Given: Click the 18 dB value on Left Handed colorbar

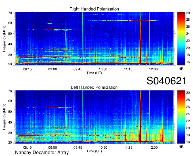Looking at the screenshot, I should point(188,135).
